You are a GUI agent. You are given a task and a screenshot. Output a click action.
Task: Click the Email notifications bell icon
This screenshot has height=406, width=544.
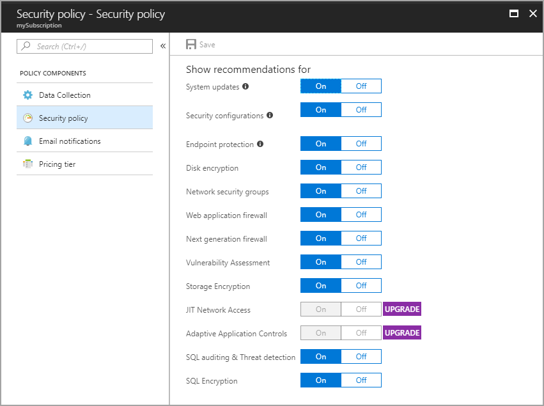[x=27, y=141]
